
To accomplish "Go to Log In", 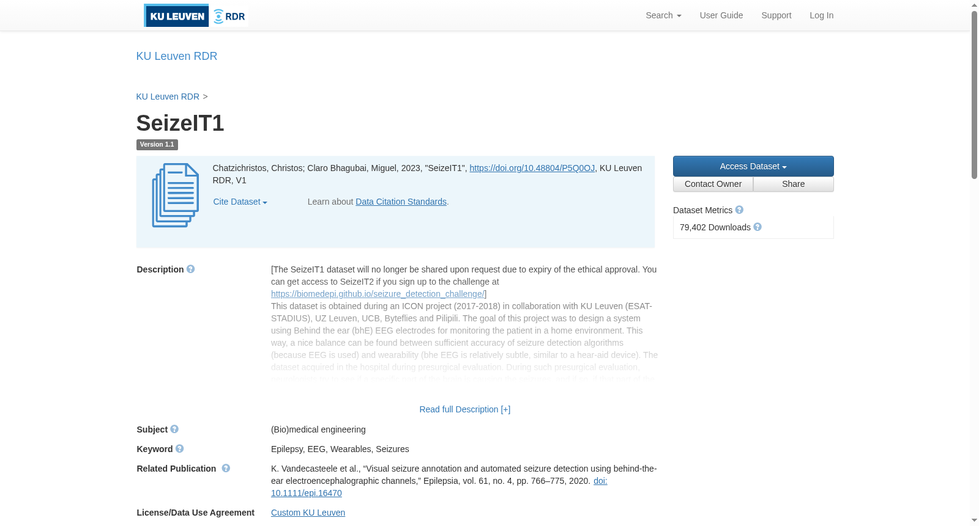I will click(822, 15).
